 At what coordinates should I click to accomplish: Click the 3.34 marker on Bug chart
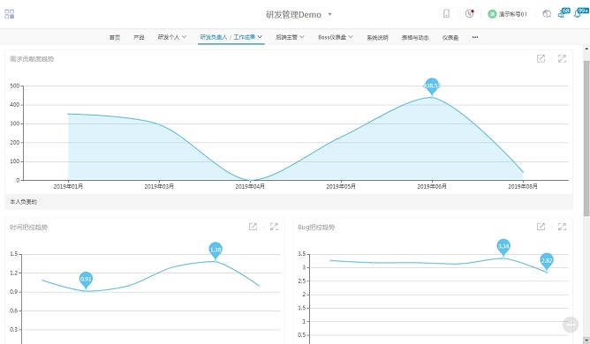tap(503, 247)
